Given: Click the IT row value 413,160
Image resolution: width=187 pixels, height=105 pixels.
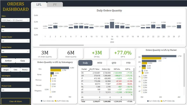Looking at the screenshot, I should point(97,78).
